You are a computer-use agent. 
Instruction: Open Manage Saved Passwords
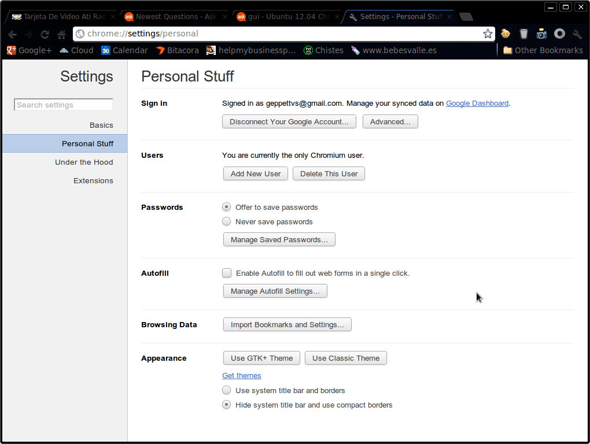coord(279,239)
